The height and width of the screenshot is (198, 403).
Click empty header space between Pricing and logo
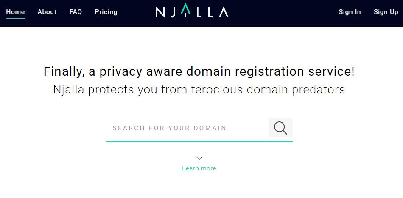click(x=136, y=12)
